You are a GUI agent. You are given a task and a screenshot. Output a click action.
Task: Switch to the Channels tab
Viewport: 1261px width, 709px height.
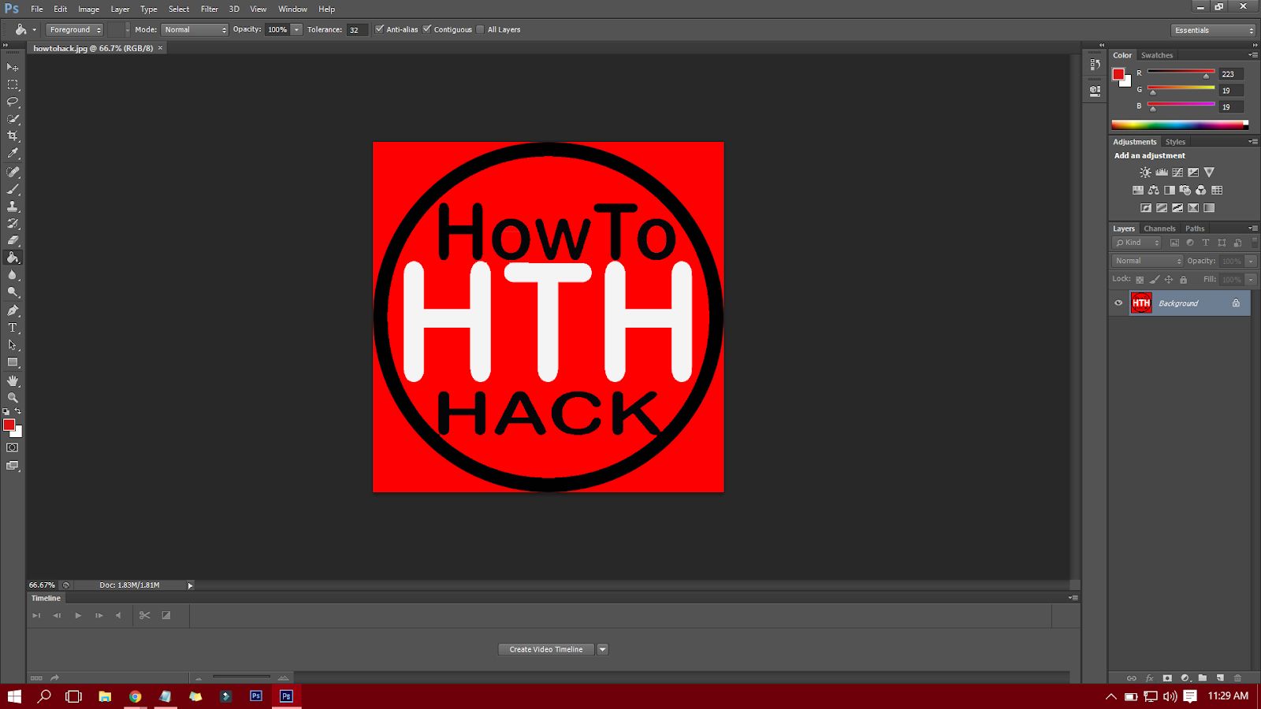1159,228
